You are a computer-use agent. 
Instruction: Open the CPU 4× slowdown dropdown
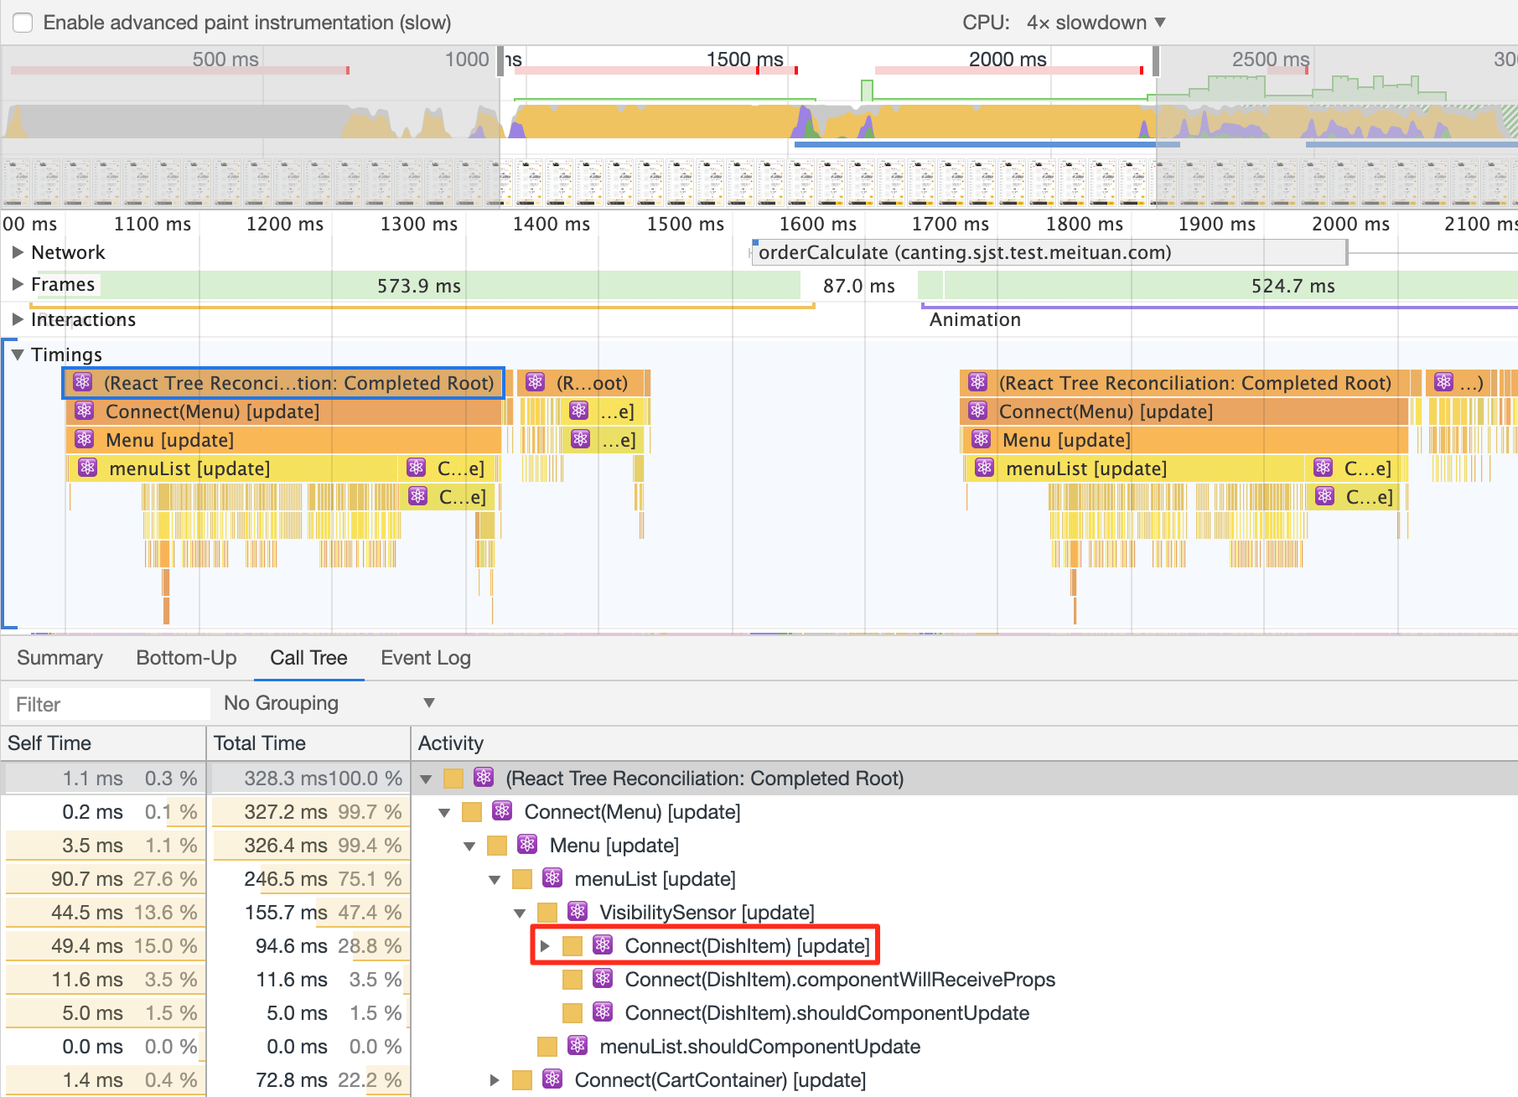click(x=1096, y=23)
